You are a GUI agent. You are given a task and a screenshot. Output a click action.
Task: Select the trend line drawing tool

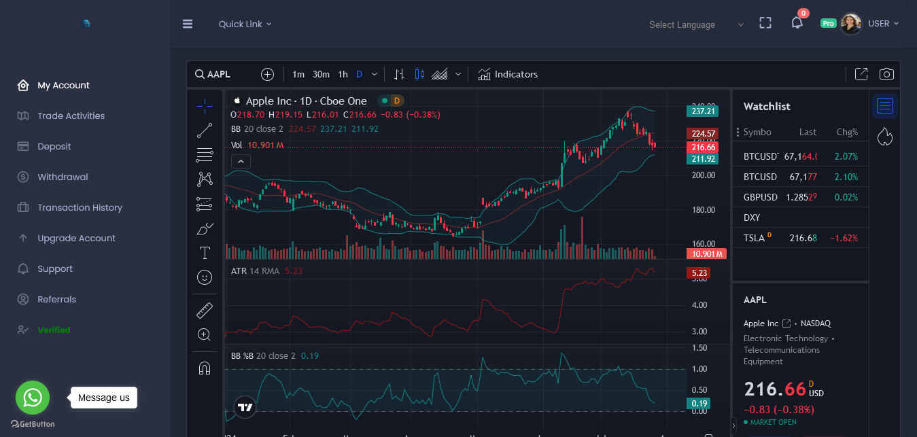point(205,130)
